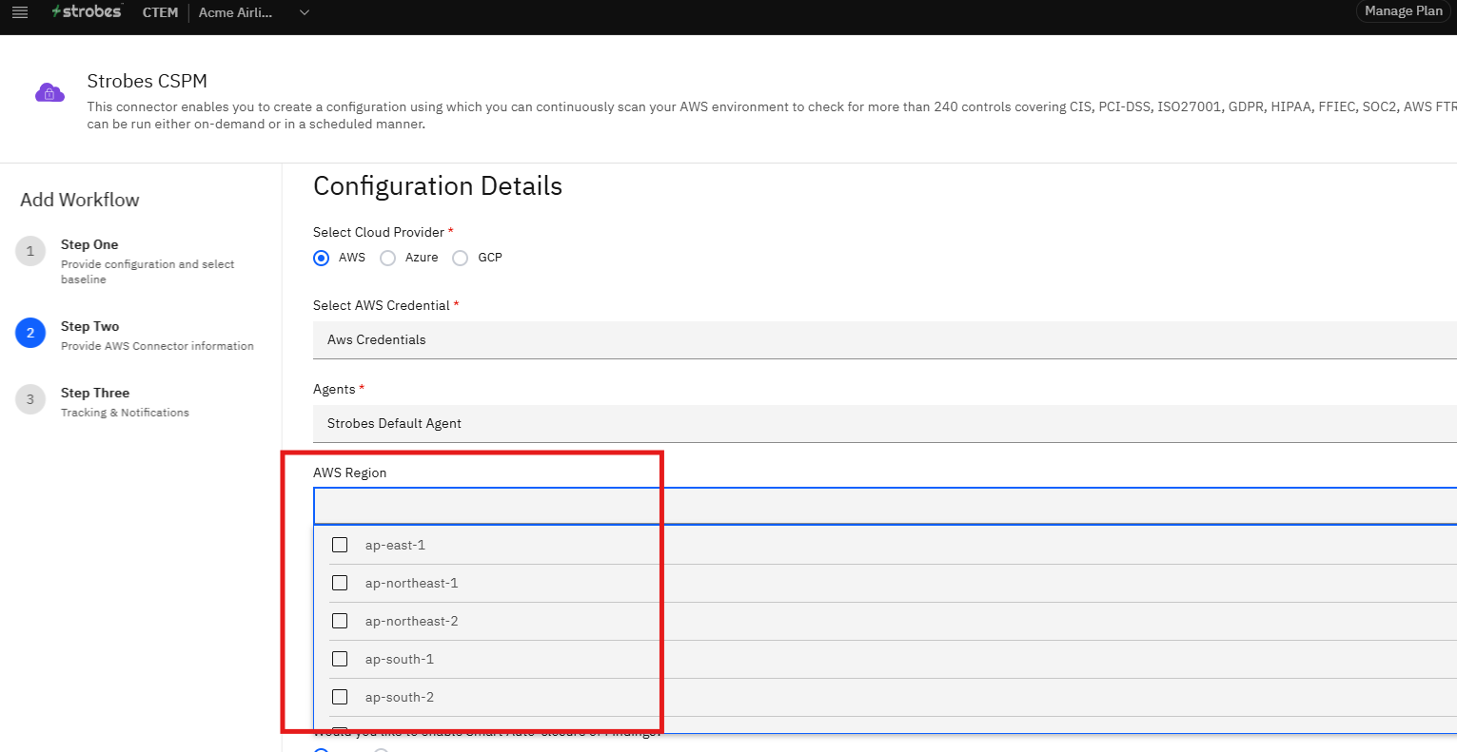Click the Strobes logo
Viewport: 1457px width, 752px height.
tap(87, 11)
